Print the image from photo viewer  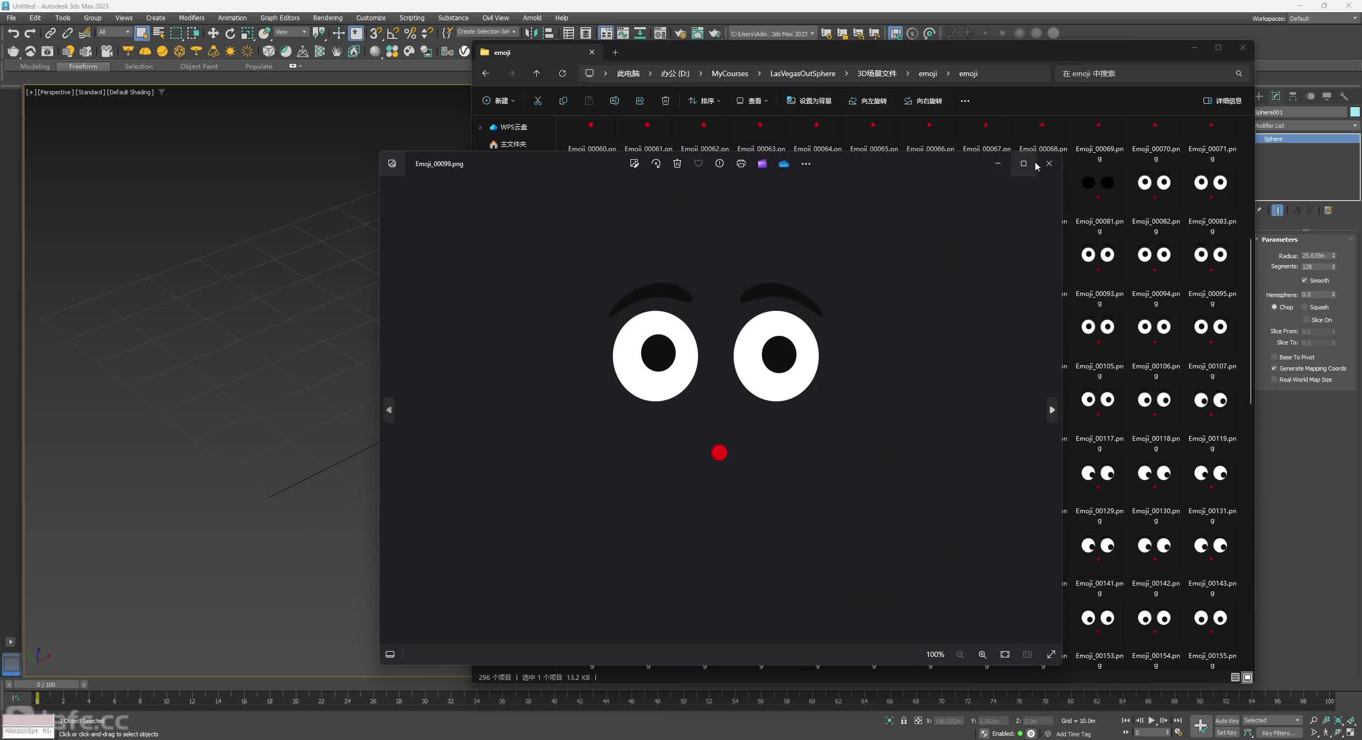click(741, 163)
